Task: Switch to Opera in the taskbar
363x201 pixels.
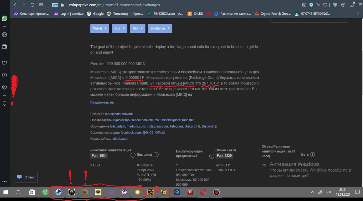Action: coord(203,192)
